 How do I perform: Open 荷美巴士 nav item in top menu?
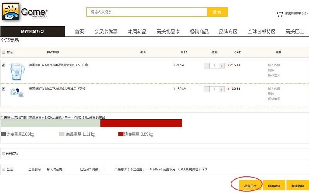[x=295, y=31]
